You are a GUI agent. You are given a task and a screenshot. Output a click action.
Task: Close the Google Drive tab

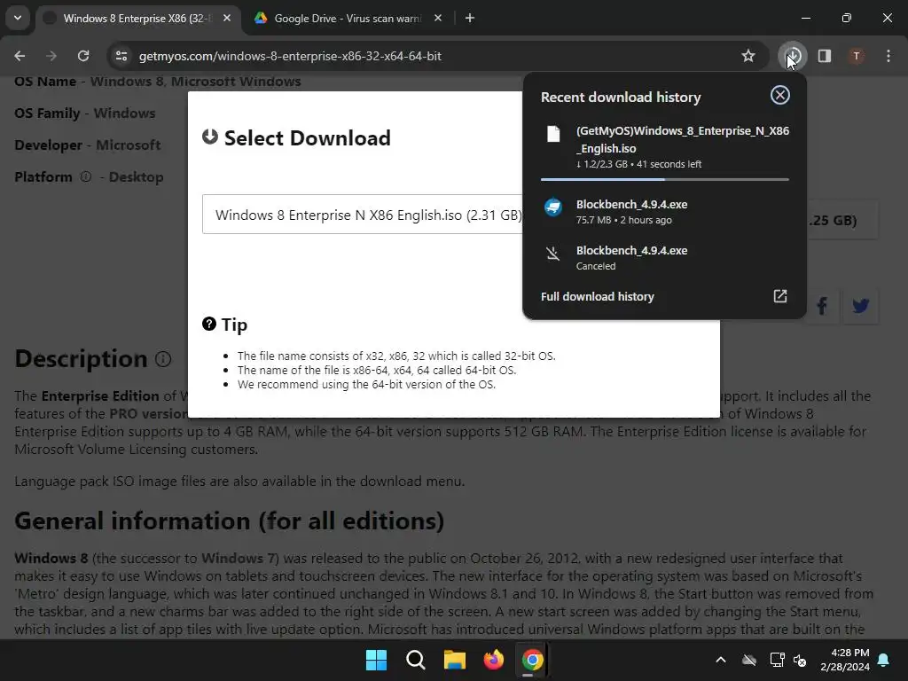[438, 18]
